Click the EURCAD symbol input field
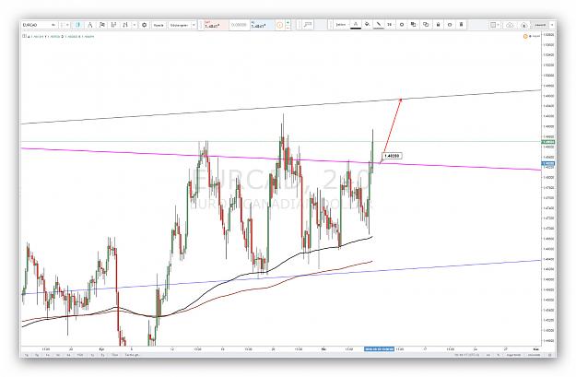This screenshot has width=576, height=377. tap(39, 25)
